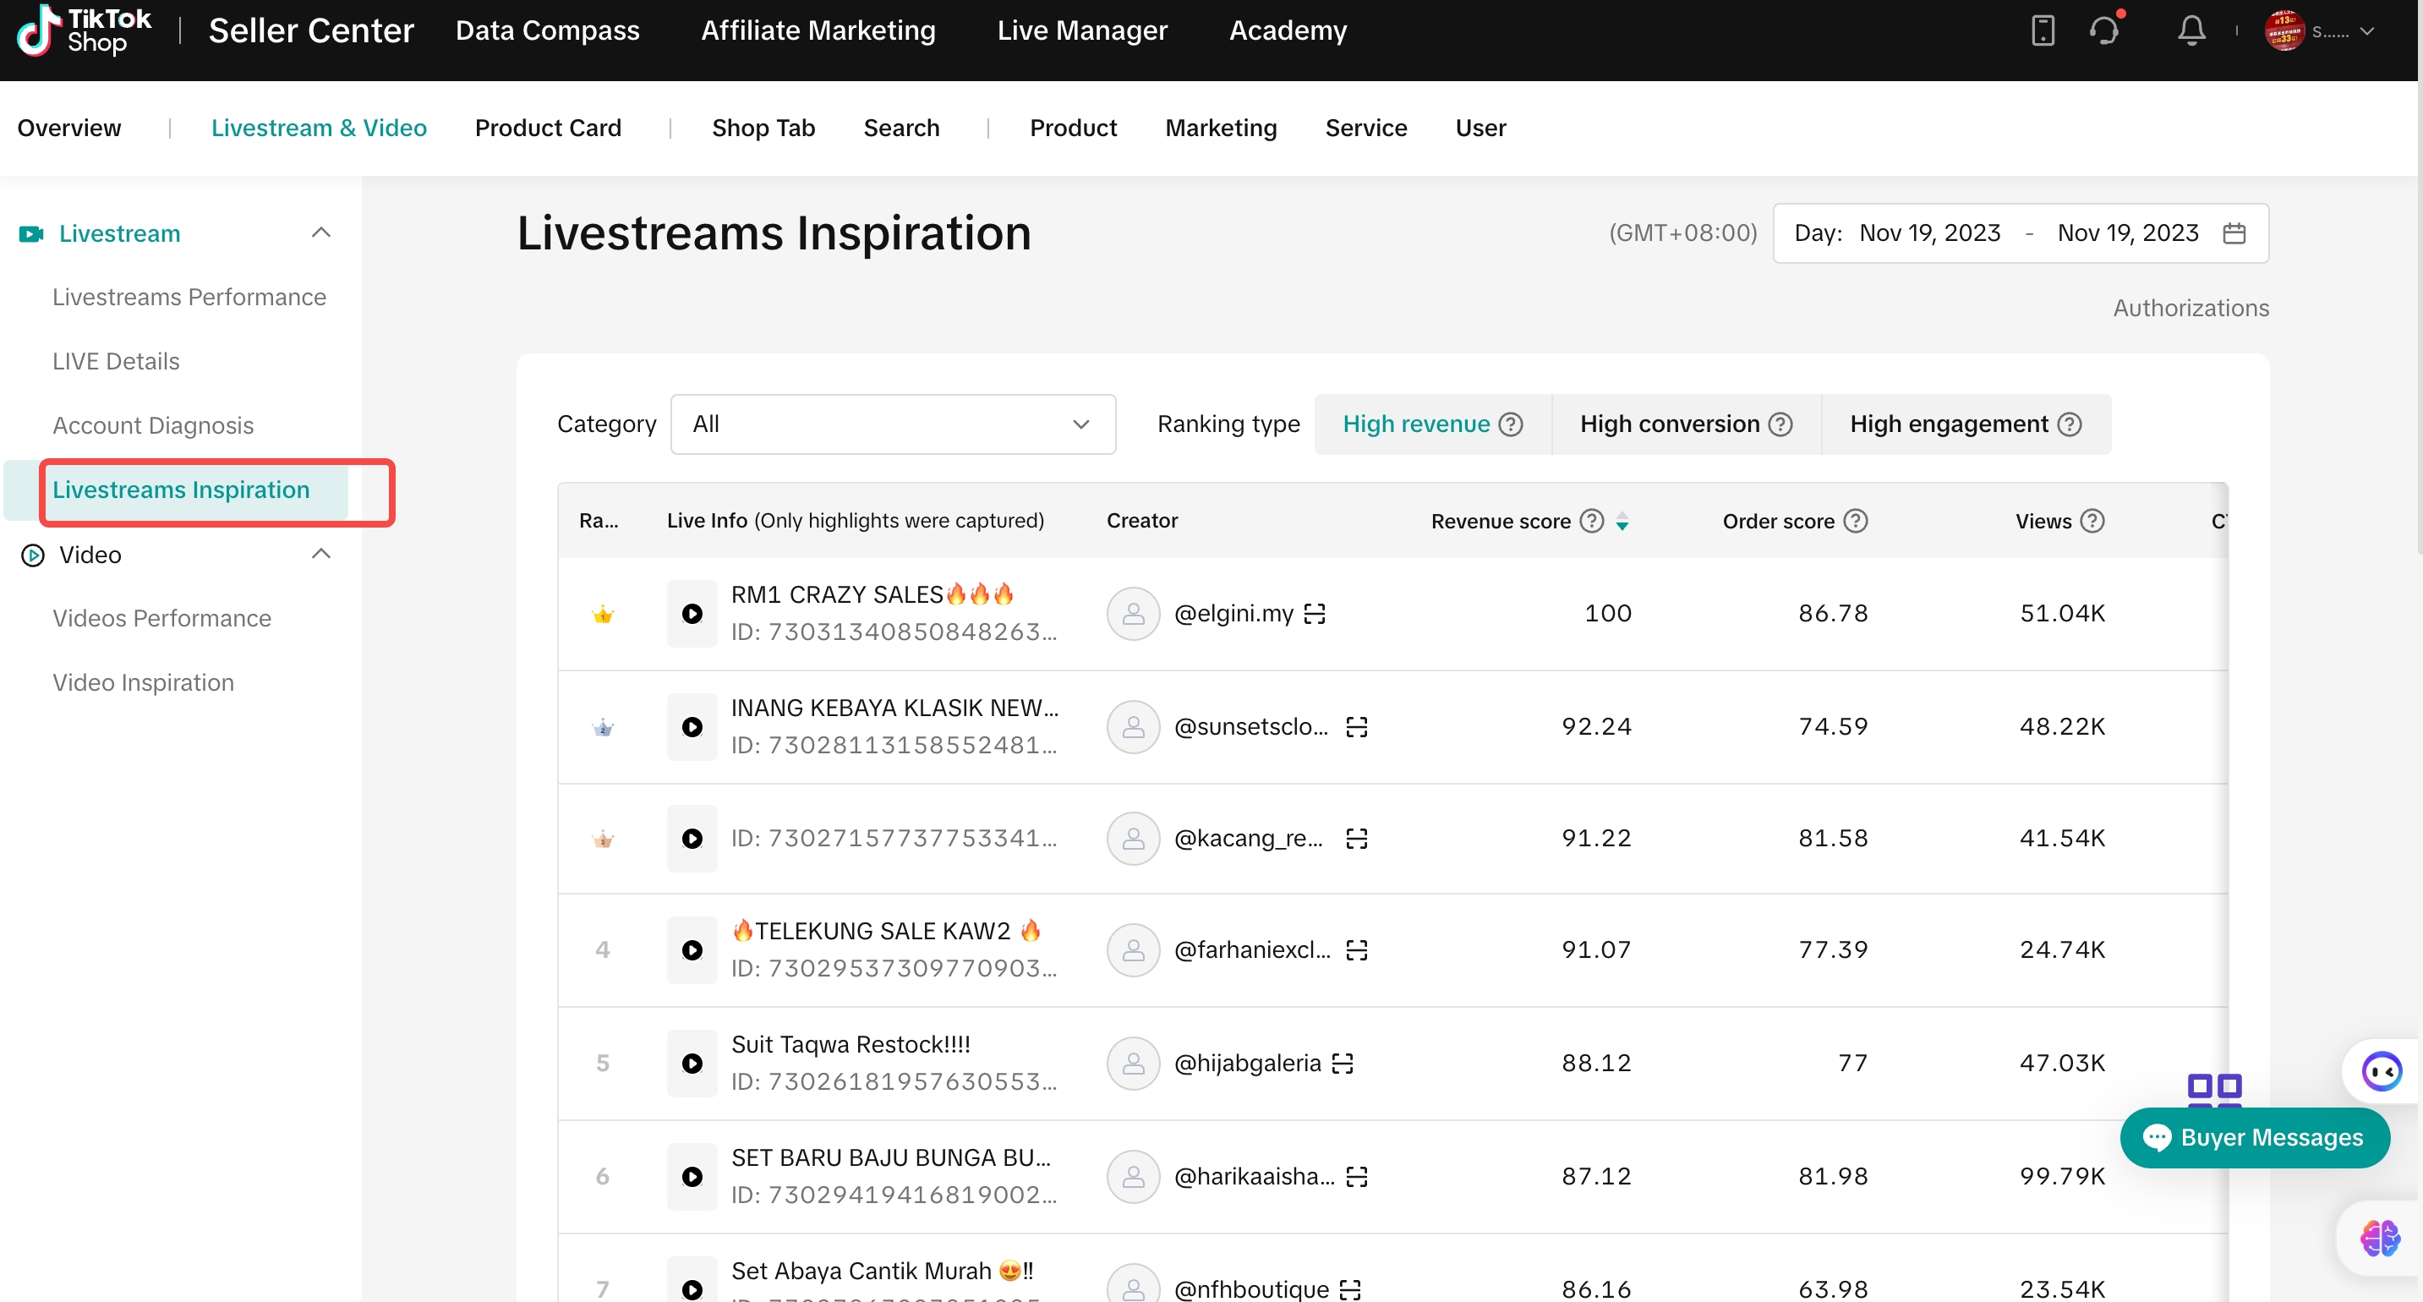
Task: Click the mobile phone icon in header
Action: [2042, 30]
